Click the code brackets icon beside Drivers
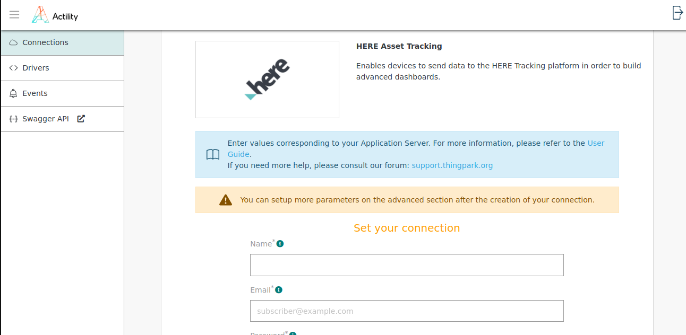686x335 pixels. [x=14, y=68]
